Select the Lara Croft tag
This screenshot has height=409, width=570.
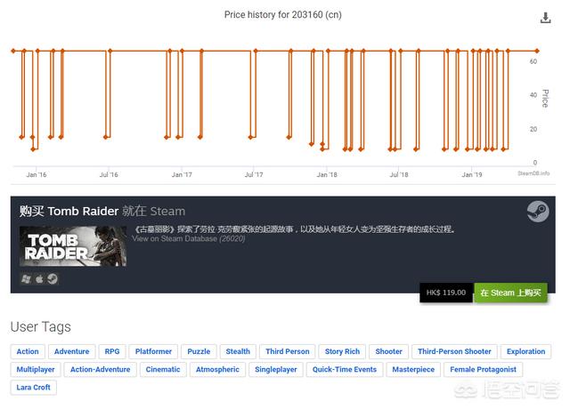point(34,388)
